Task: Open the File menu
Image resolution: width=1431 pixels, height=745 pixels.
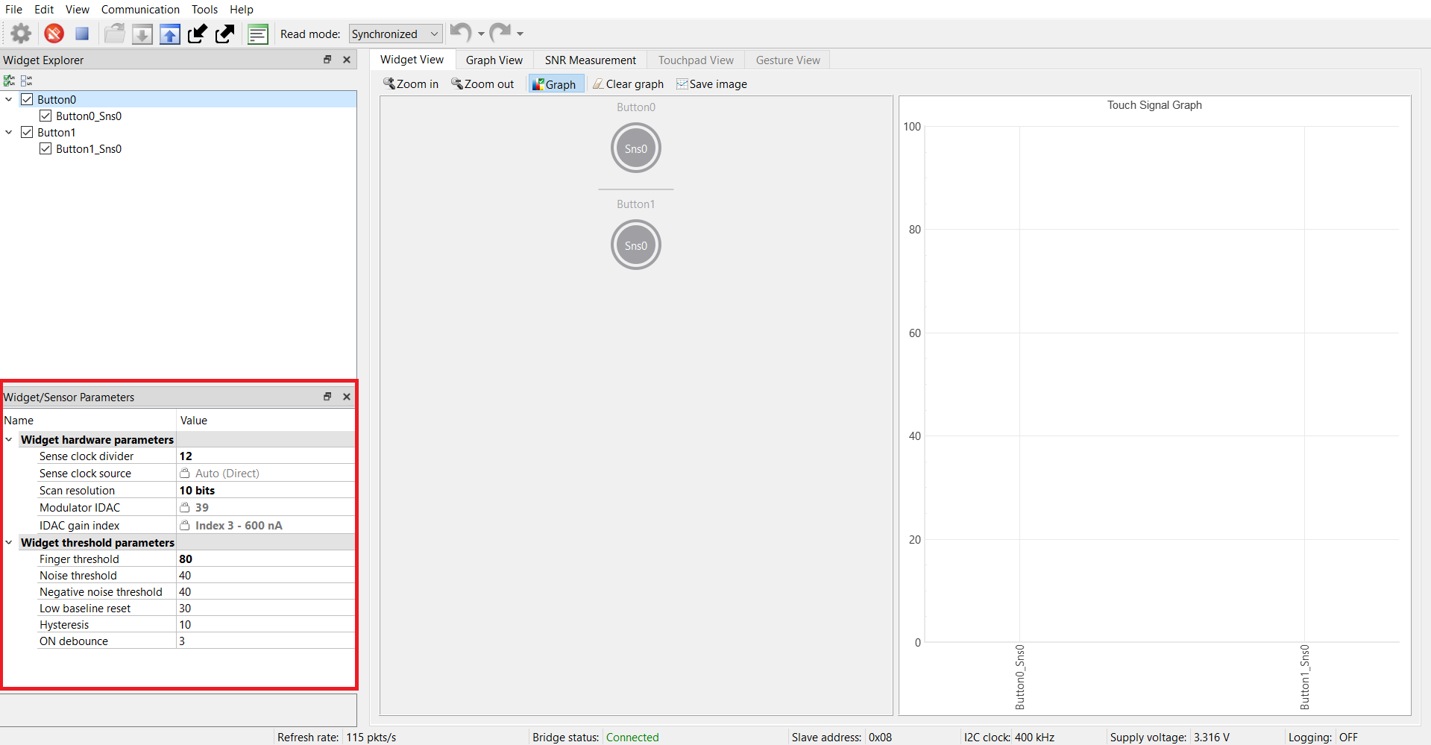Action: point(13,9)
